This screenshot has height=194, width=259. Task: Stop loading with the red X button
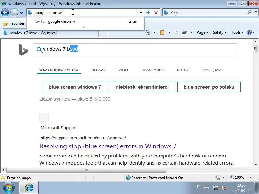[x=156, y=13]
